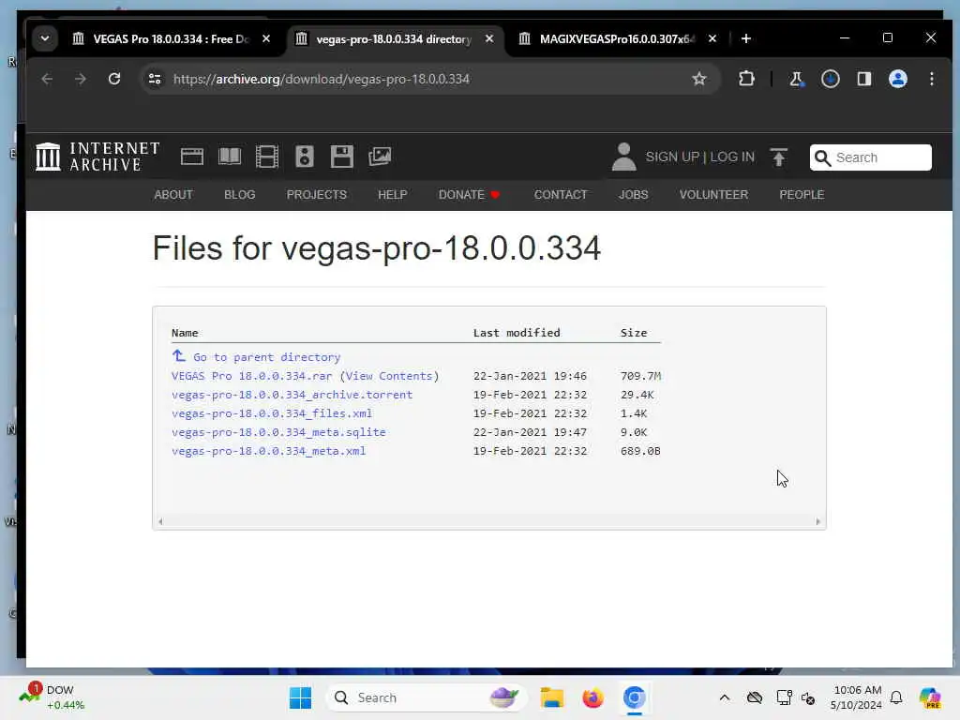Open the Texts book icon
Screen dimensions: 960x720
[230, 157]
